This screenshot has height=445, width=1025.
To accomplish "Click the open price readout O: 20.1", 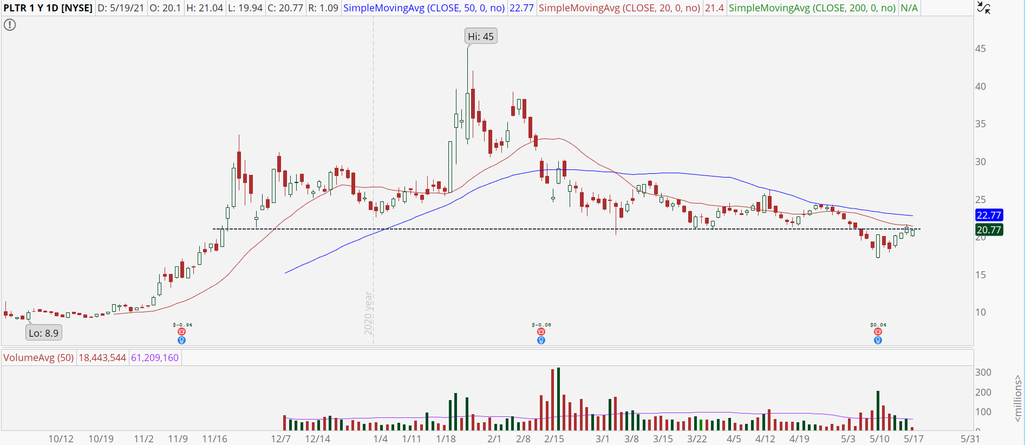I will click(165, 8).
